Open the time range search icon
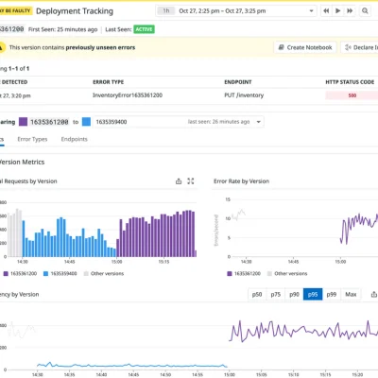Image resolution: width=378 pixels, height=378 pixels. [365, 11]
